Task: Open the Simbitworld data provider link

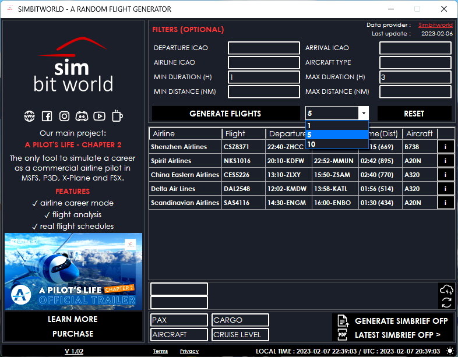Action: 435,25
